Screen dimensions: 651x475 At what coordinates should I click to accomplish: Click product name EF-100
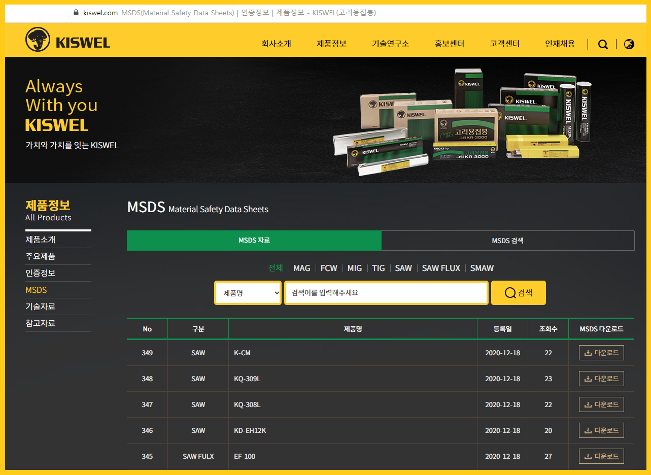click(245, 456)
